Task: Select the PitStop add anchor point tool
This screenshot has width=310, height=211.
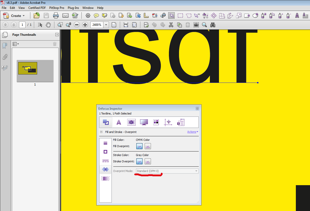Action: click(x=280, y=16)
